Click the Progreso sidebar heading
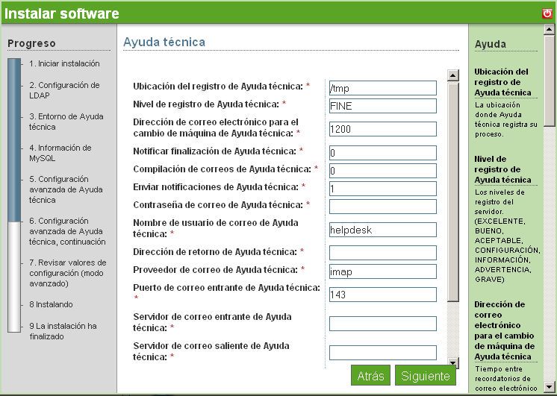 (x=31, y=43)
